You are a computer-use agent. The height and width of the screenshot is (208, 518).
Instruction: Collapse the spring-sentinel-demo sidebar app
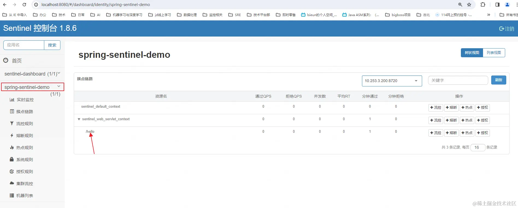click(x=33, y=87)
